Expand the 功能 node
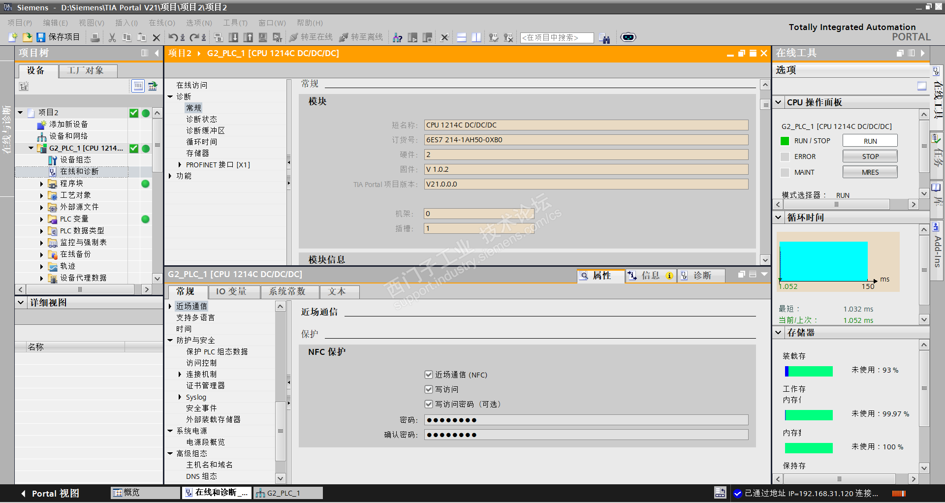Screen dimensions: 945x503 point(170,176)
